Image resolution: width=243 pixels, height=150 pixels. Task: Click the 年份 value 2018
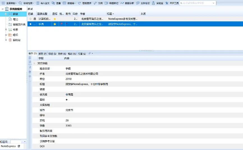[68, 79]
